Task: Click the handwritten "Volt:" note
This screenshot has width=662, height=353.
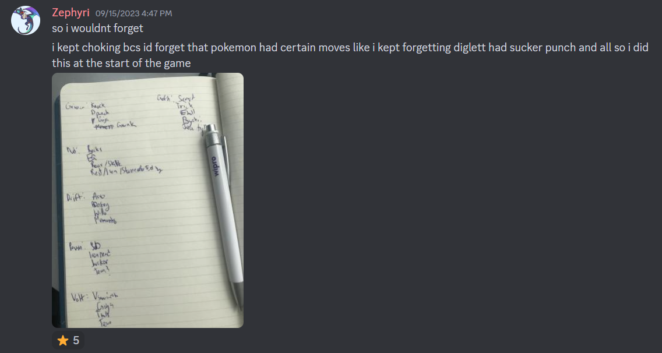Action: tap(79, 297)
